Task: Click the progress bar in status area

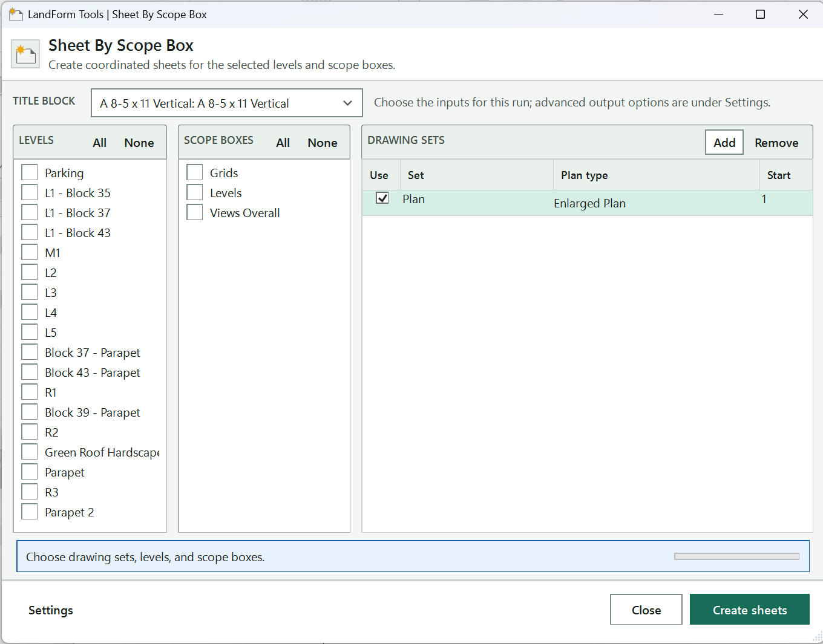Action: [x=737, y=556]
